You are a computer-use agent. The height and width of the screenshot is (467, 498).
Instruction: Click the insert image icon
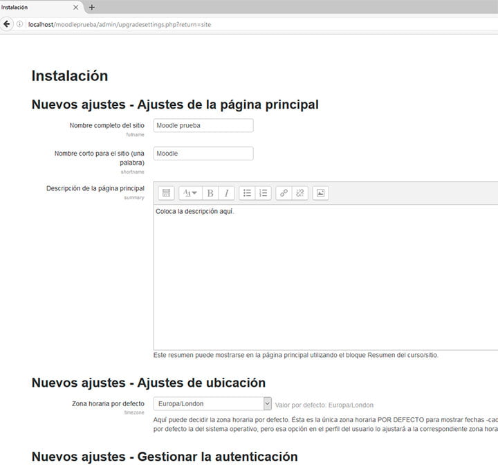320,194
